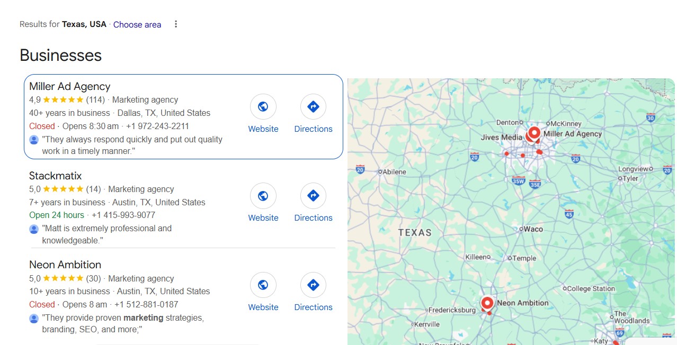
Task: Click the Businesses heading
Action: [x=60, y=55]
